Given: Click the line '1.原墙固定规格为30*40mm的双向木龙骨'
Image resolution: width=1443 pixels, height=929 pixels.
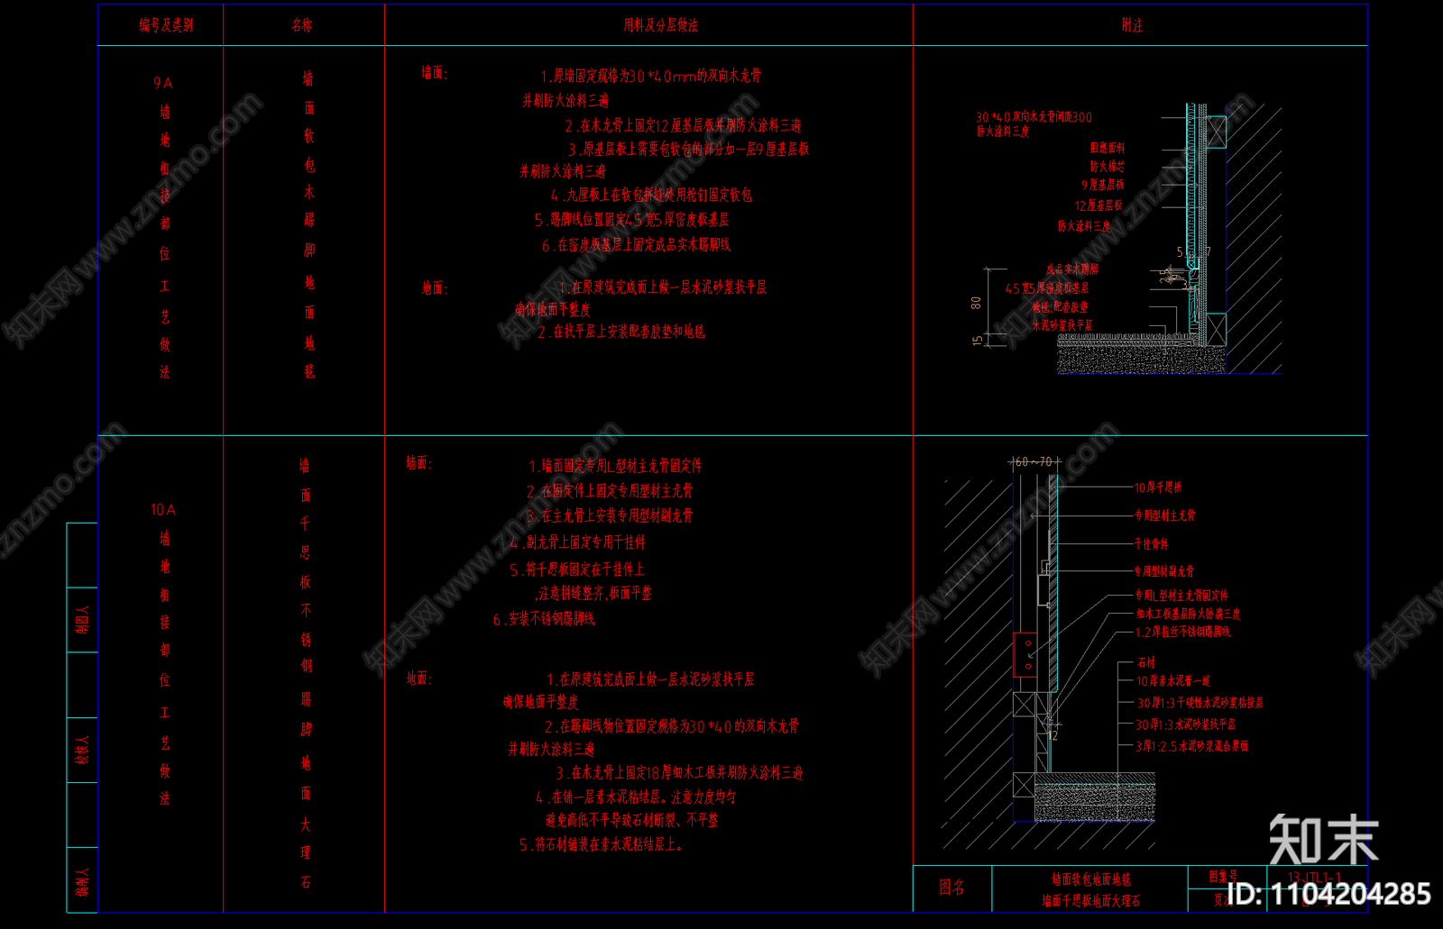Looking at the screenshot, I should [651, 77].
